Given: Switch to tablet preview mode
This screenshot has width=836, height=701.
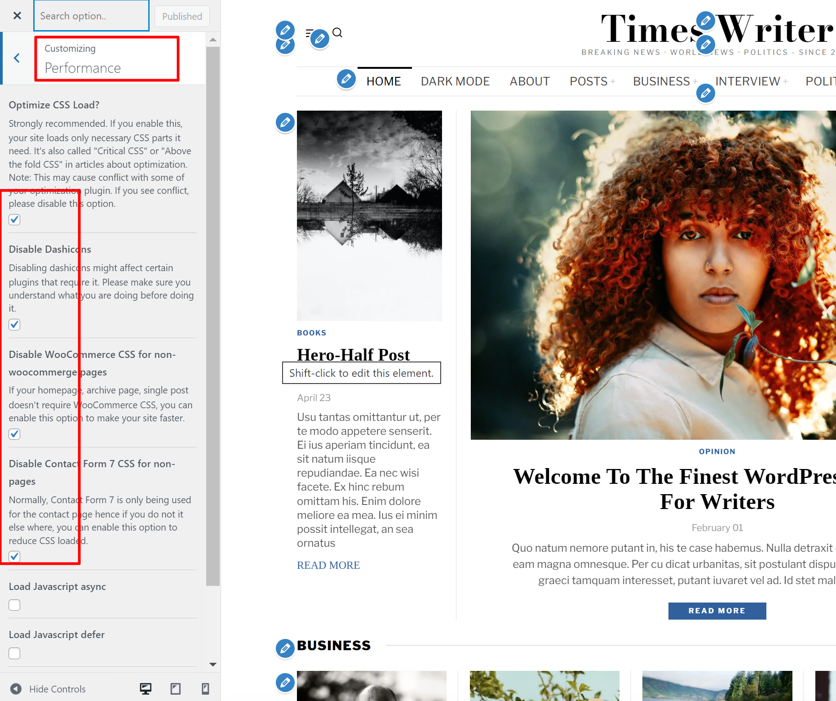Looking at the screenshot, I should pyautogui.click(x=176, y=688).
